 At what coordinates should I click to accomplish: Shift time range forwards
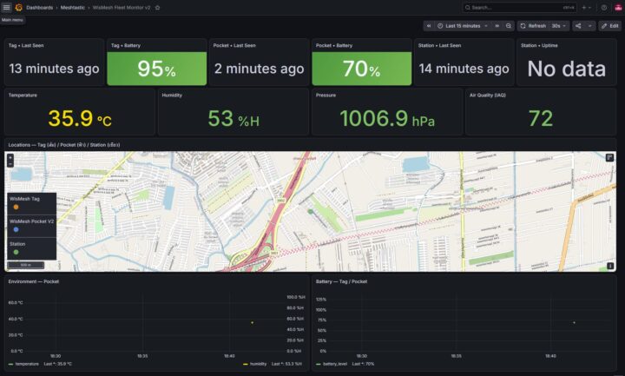[497, 26]
